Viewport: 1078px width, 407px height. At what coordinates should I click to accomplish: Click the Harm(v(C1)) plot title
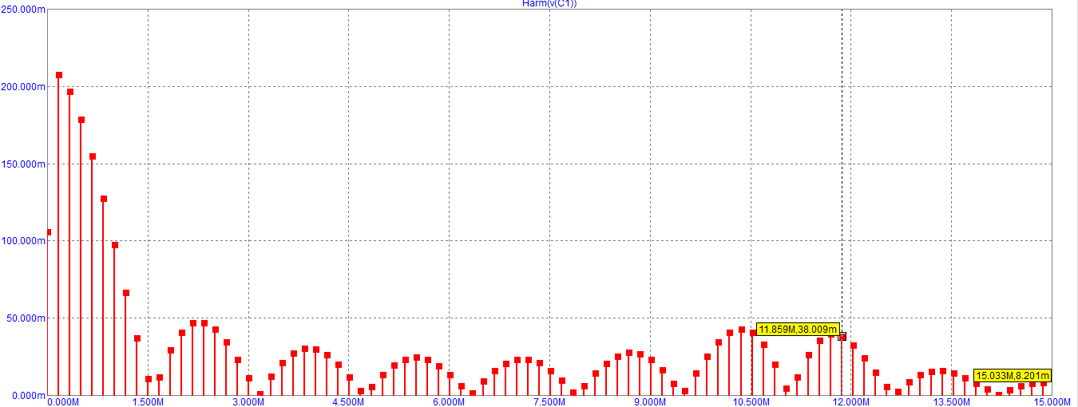point(549,4)
